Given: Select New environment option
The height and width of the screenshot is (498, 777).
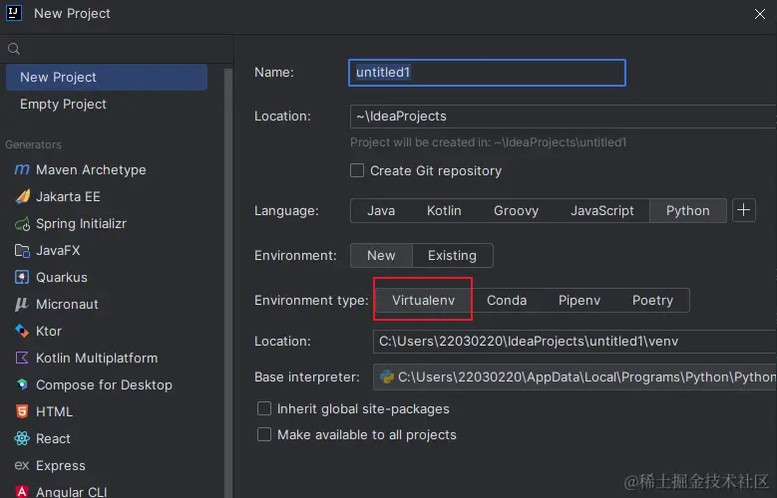Looking at the screenshot, I should (381, 255).
